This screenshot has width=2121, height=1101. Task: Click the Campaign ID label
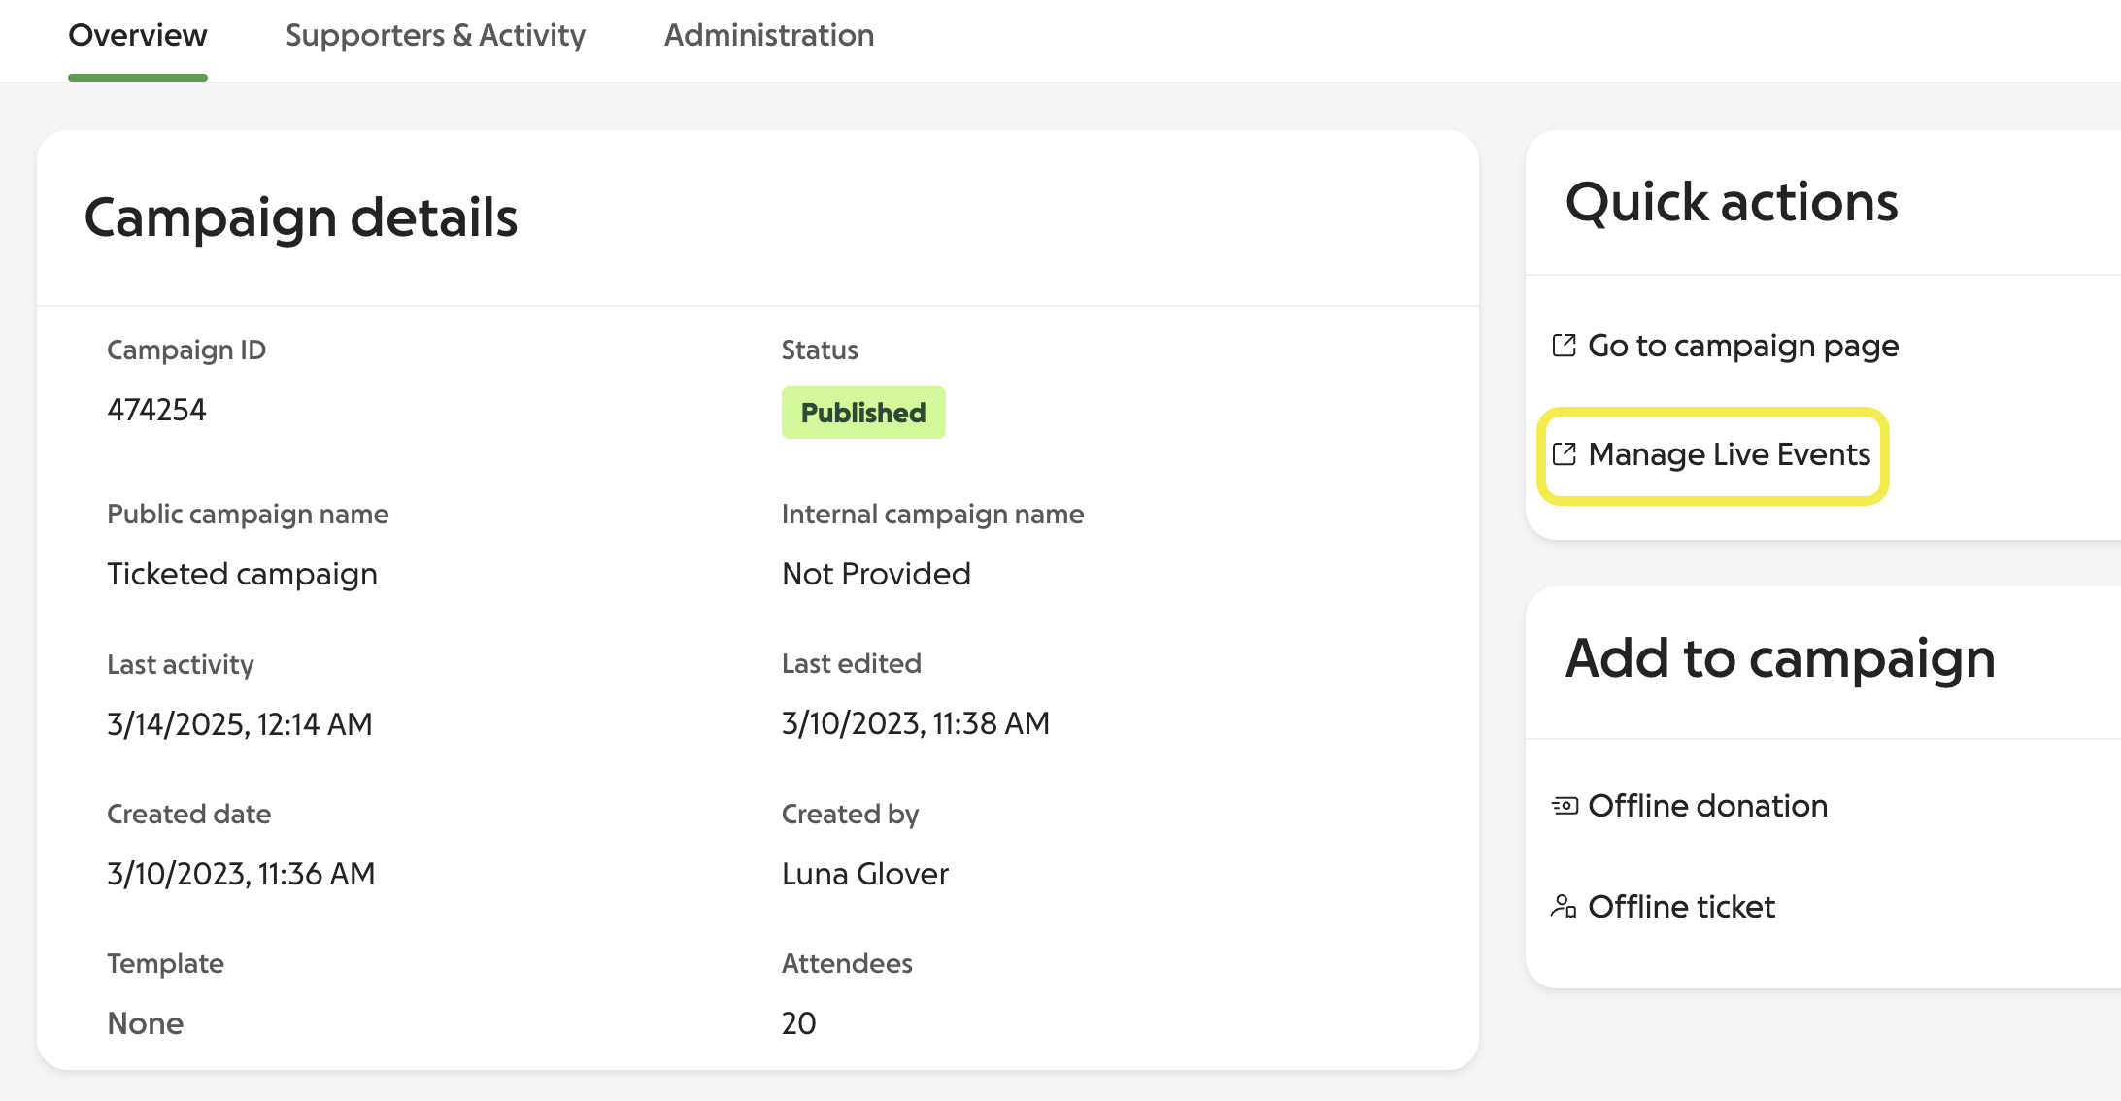(186, 350)
